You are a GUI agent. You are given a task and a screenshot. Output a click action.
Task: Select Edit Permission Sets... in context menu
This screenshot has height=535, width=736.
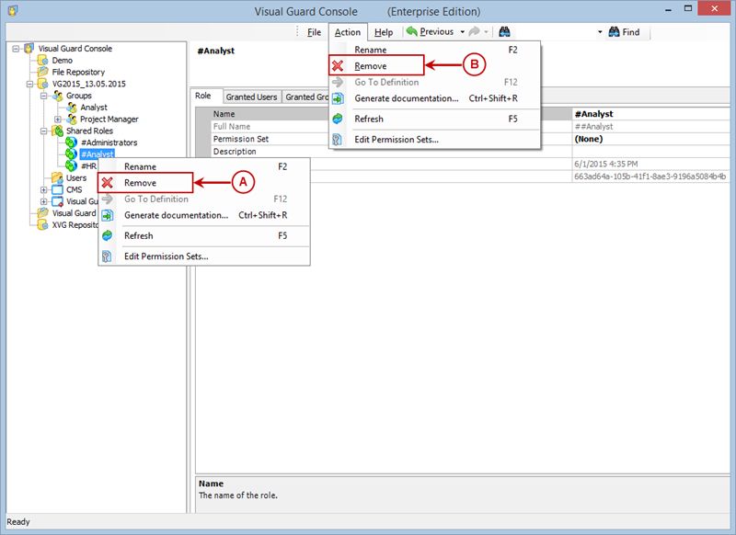(204, 256)
